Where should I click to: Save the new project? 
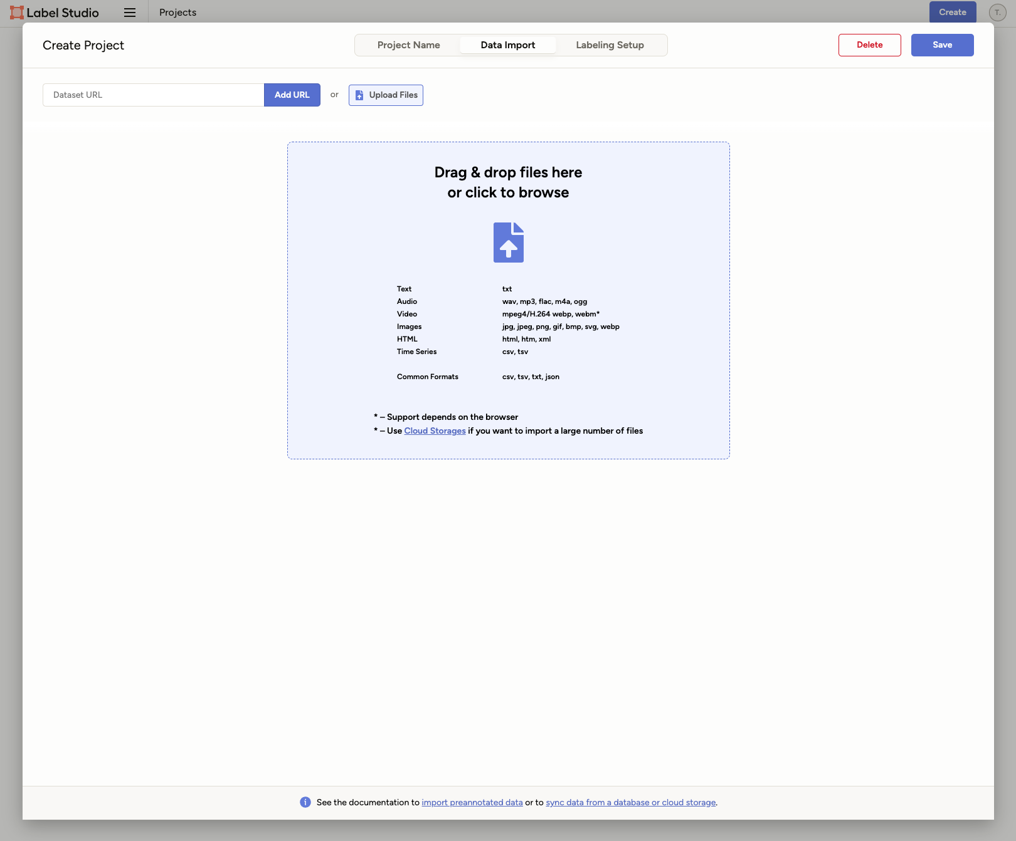pyautogui.click(x=943, y=45)
